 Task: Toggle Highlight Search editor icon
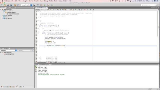(x=65, y=10)
